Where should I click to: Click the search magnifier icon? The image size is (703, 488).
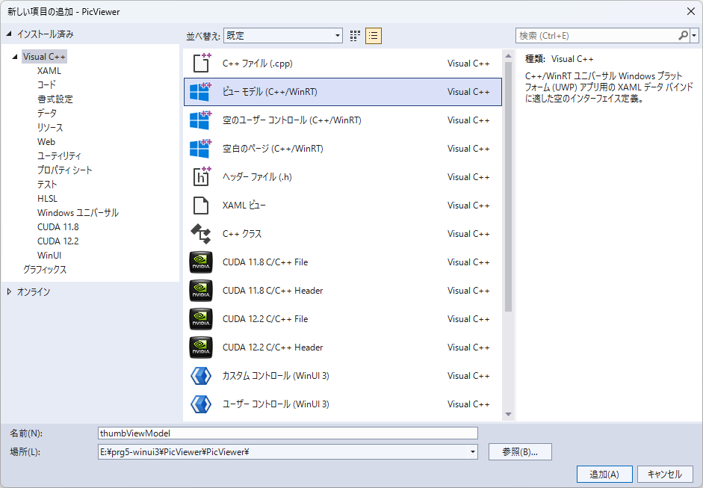[x=684, y=35]
